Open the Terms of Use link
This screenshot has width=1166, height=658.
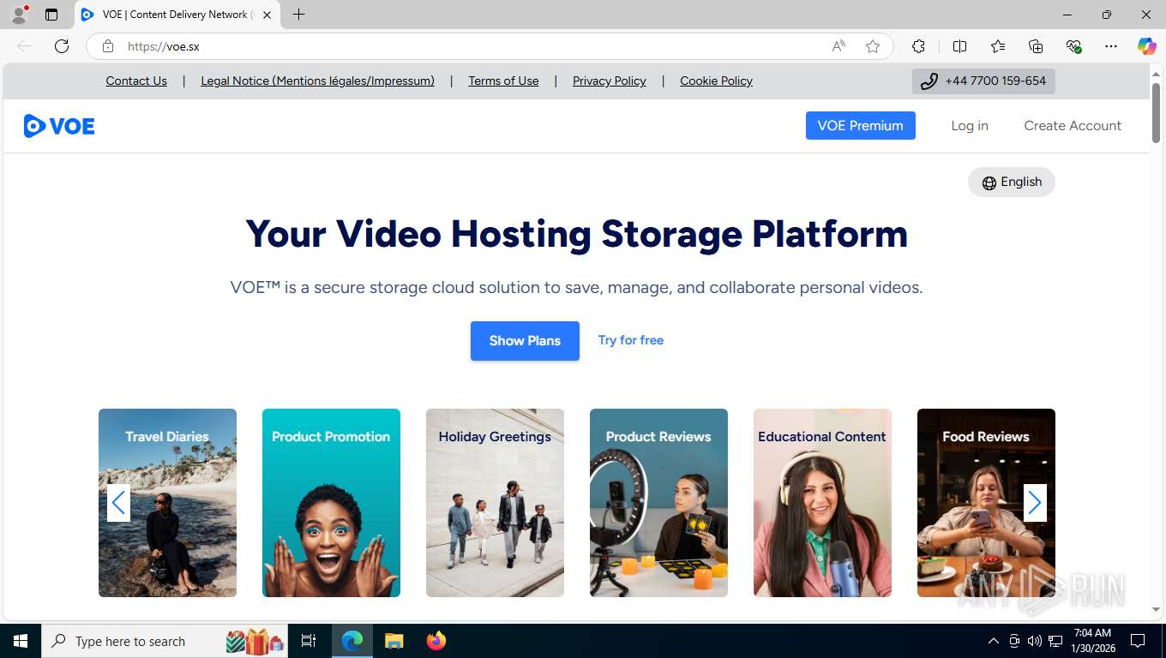coord(503,81)
